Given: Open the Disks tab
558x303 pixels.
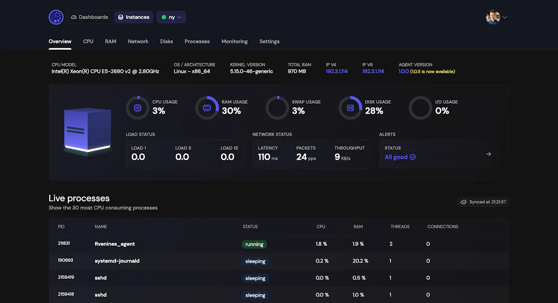Looking at the screenshot, I should 166,41.
